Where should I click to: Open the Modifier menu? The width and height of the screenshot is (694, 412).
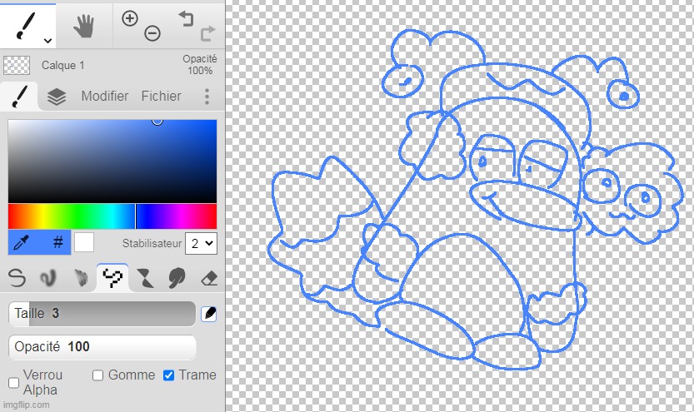tap(105, 96)
